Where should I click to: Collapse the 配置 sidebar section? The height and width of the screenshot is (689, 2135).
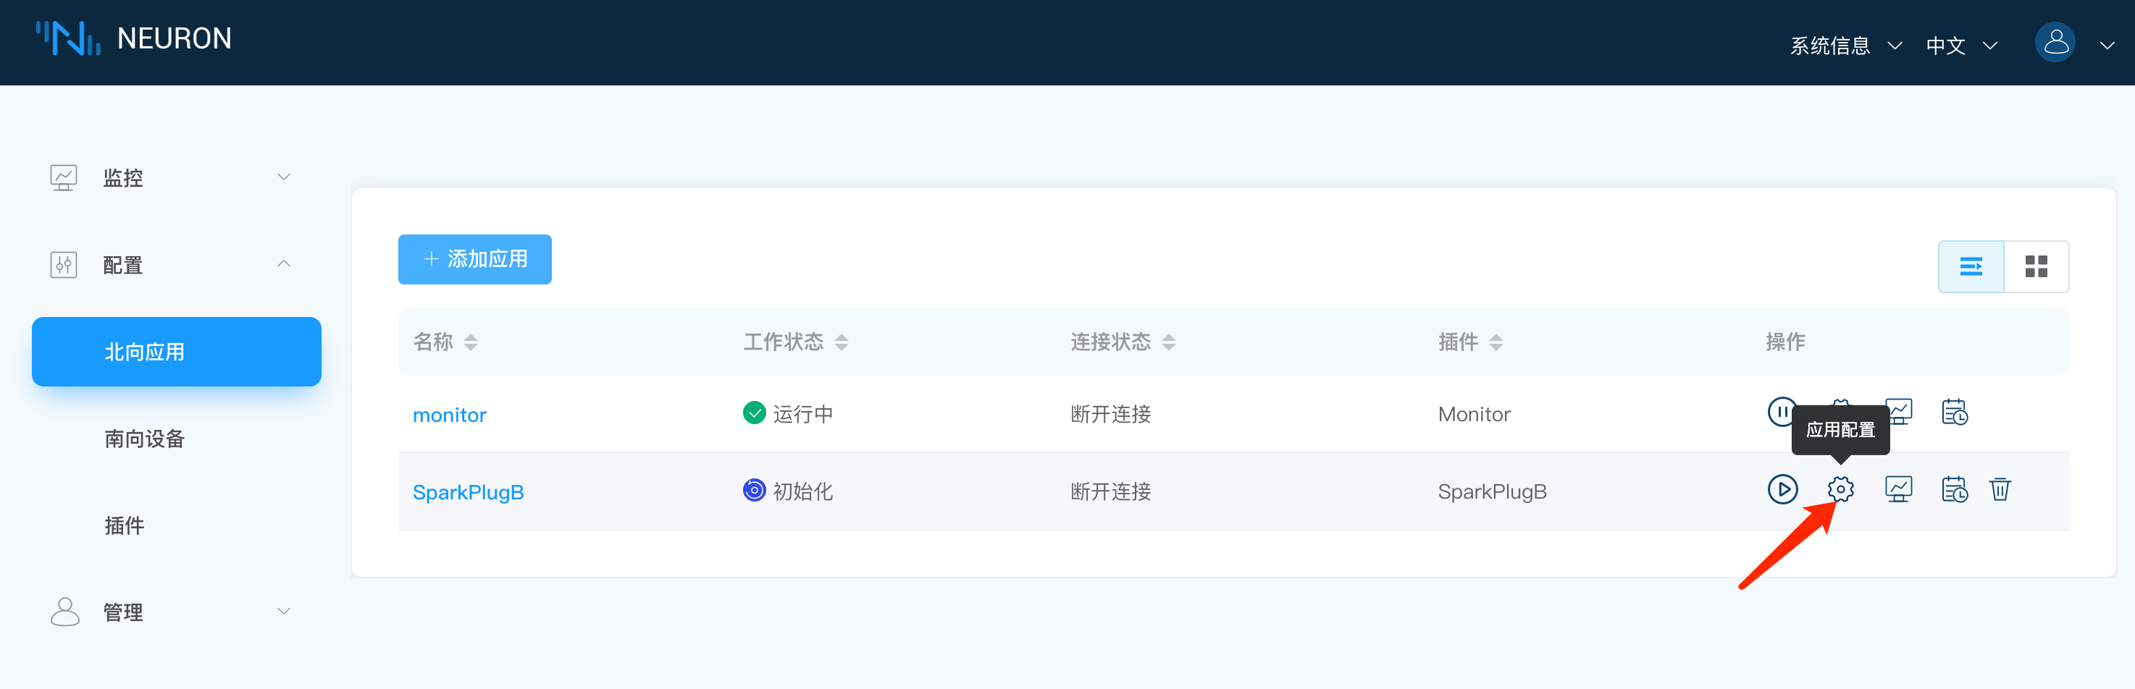tap(170, 265)
